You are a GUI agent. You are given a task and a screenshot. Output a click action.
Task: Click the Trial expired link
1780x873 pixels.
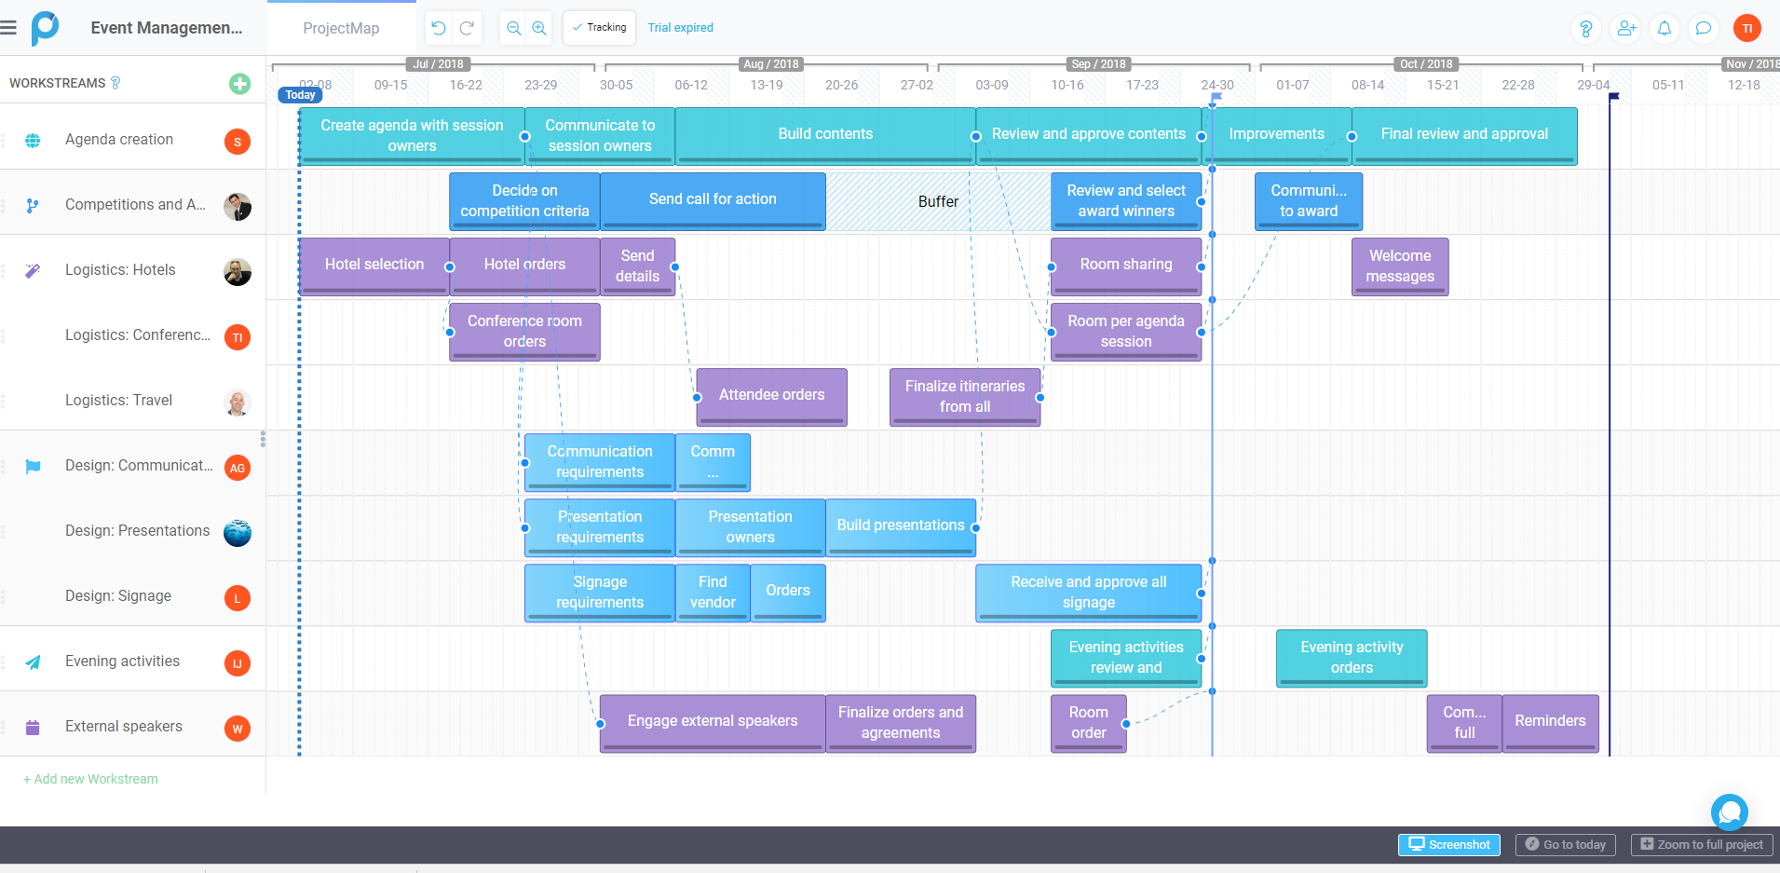680,28
